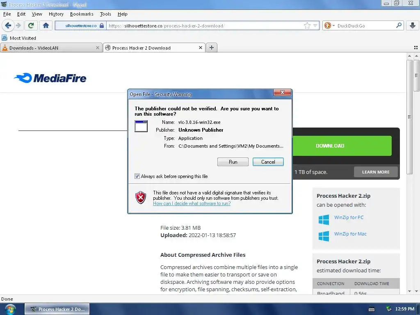
Task: Click the keyboard icon in system tray
Action: [372, 309]
